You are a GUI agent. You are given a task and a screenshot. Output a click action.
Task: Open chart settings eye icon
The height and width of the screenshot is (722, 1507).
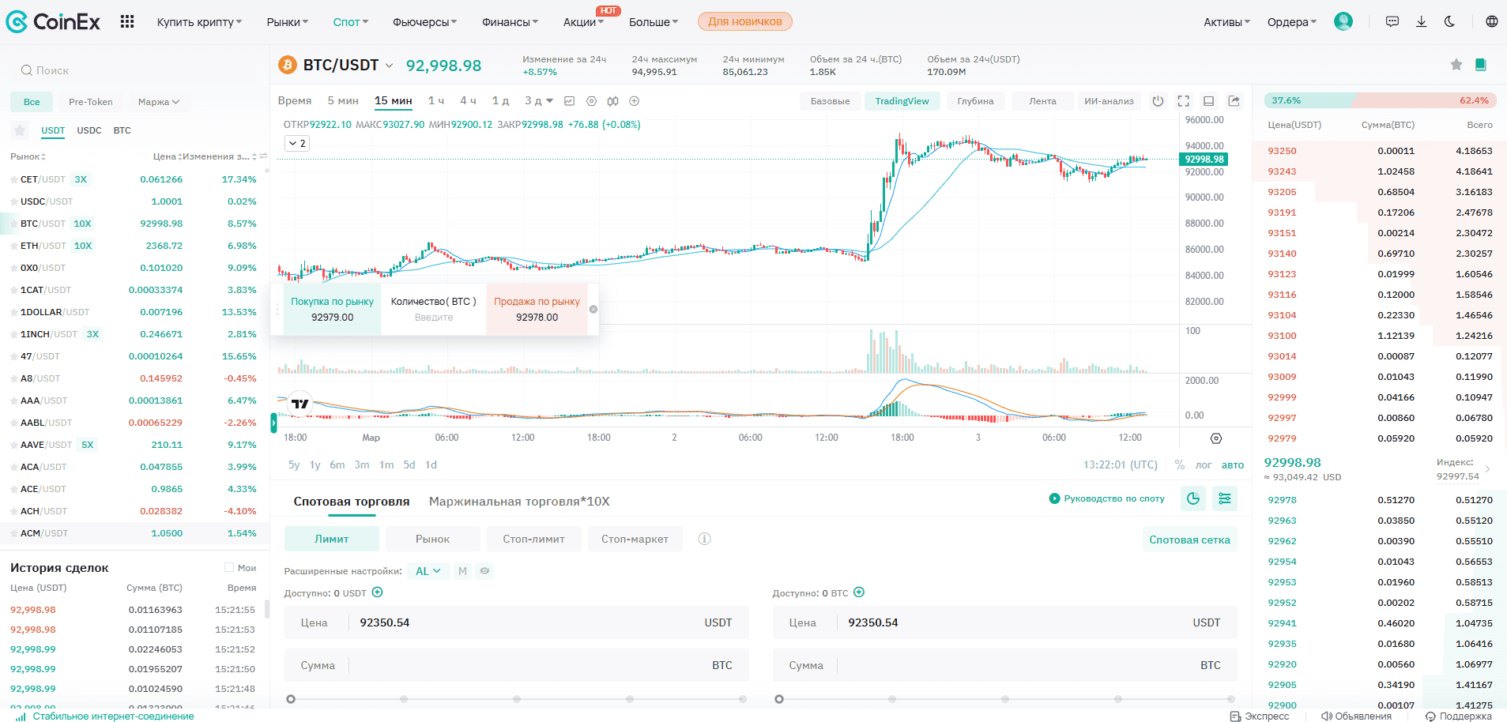pyautogui.click(x=591, y=101)
